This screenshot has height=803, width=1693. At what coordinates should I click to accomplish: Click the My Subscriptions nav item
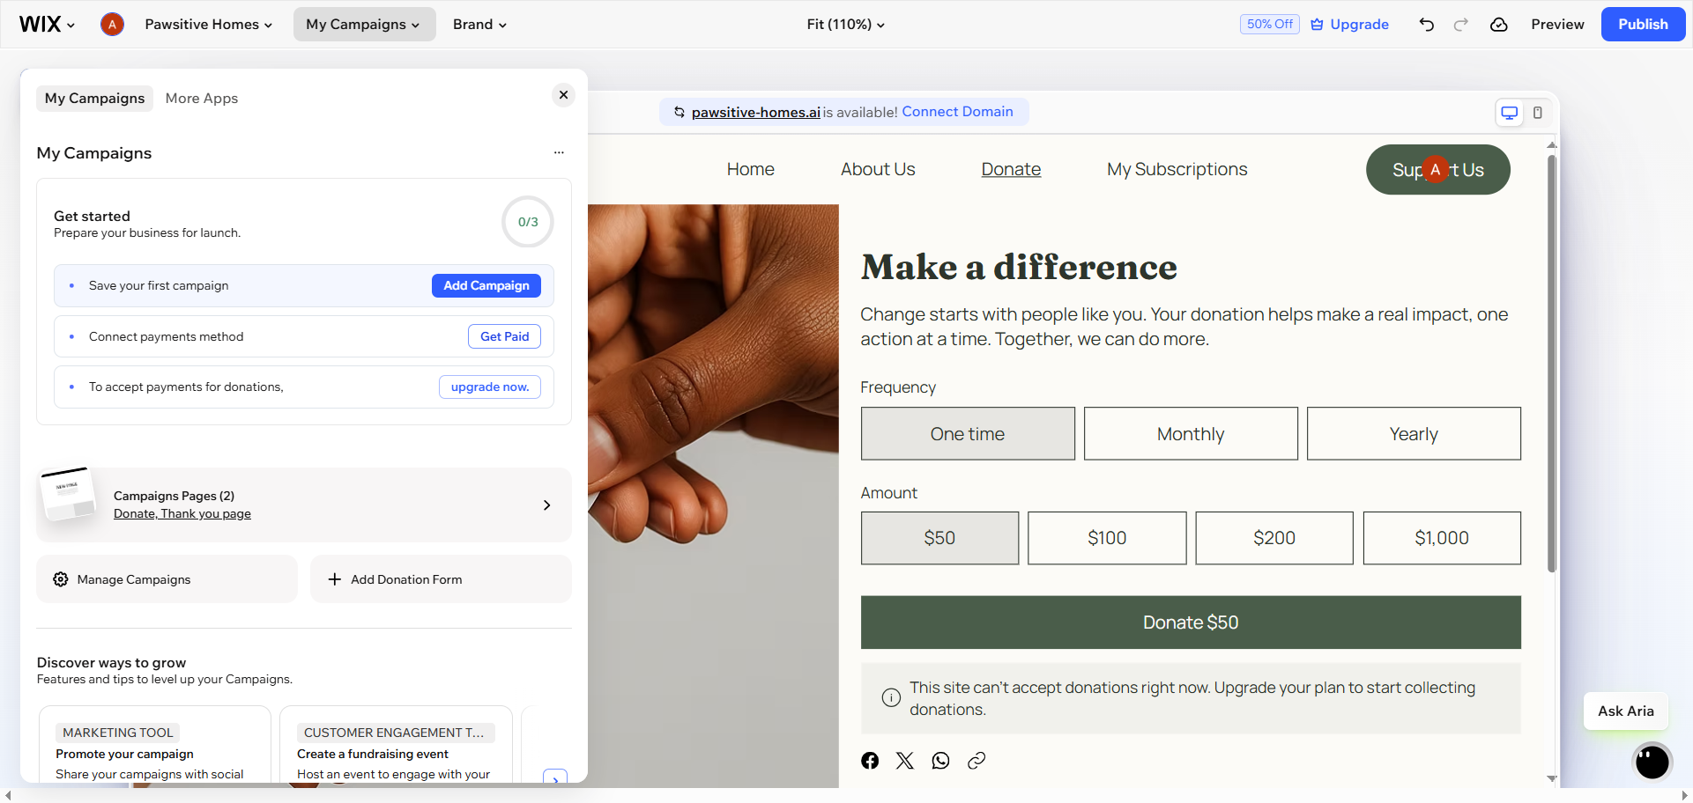tap(1177, 169)
